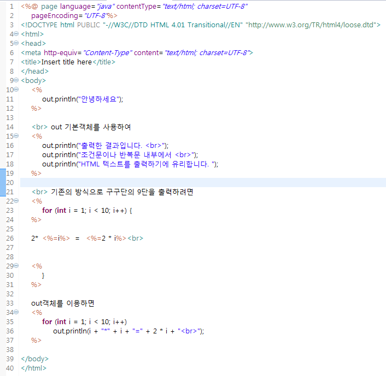
Task: Click the '출력한 결과입니다.' println line
Action: point(105,146)
